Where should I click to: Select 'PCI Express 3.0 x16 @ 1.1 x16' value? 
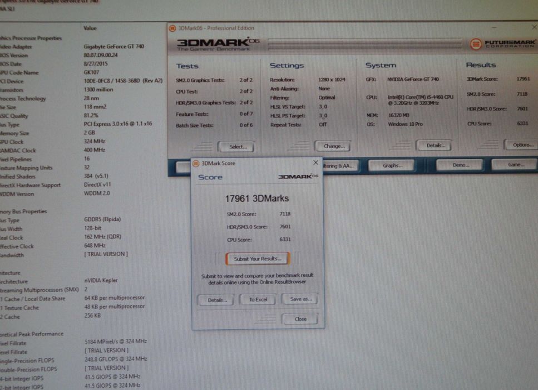pos(118,124)
